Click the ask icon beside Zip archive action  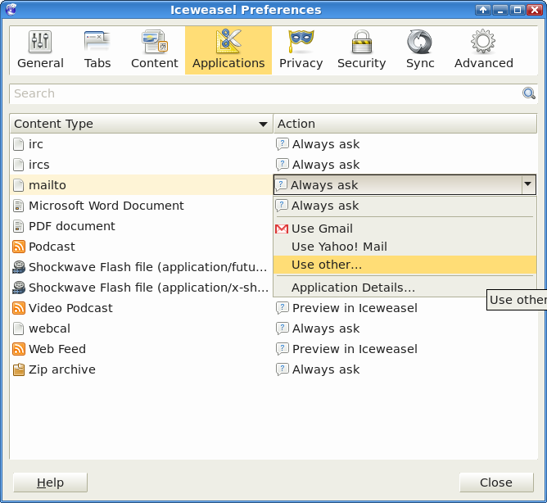(x=283, y=369)
